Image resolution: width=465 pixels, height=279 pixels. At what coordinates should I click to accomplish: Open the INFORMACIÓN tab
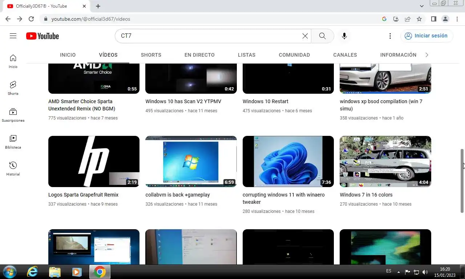click(x=398, y=55)
